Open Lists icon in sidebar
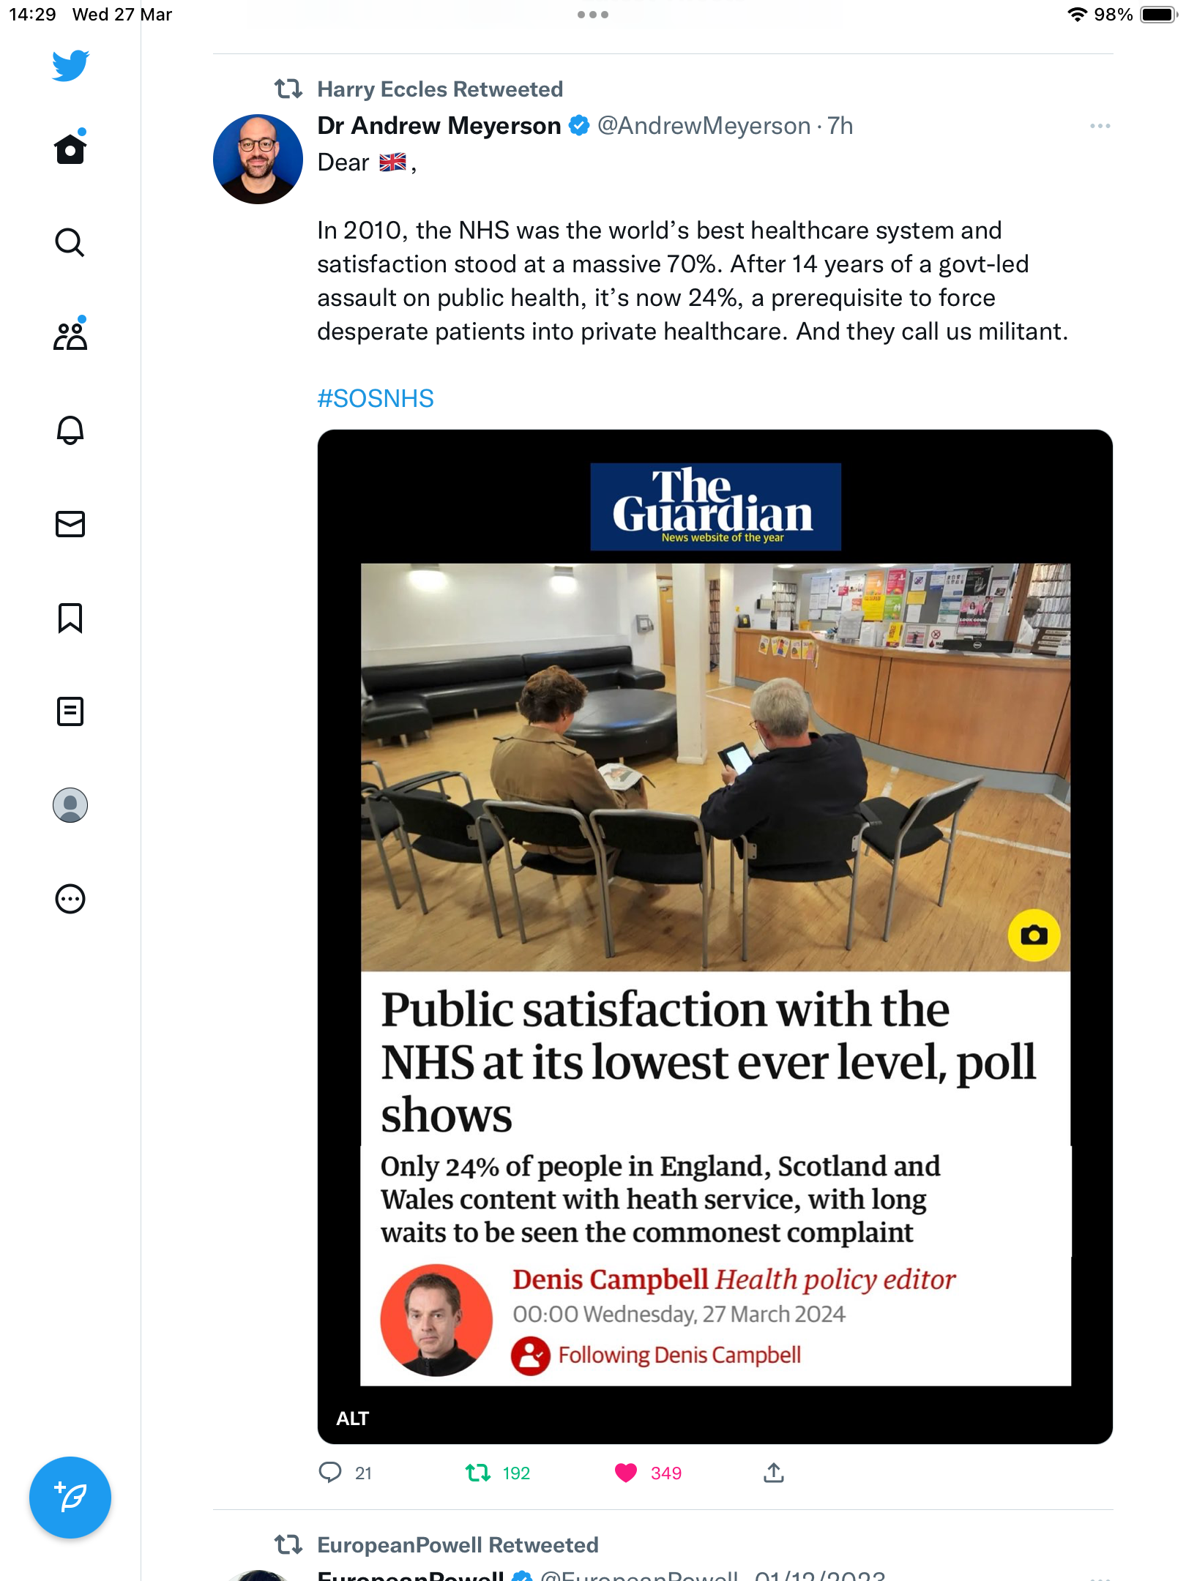 pos(70,711)
